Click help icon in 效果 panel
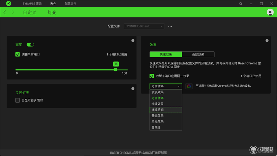The width and height of the screenshot is (277, 156). [267, 41]
